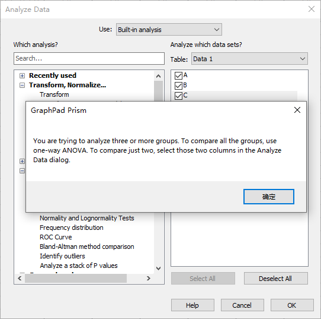
Task: Click the horizontal scroll right arrow
Action: click(149, 279)
